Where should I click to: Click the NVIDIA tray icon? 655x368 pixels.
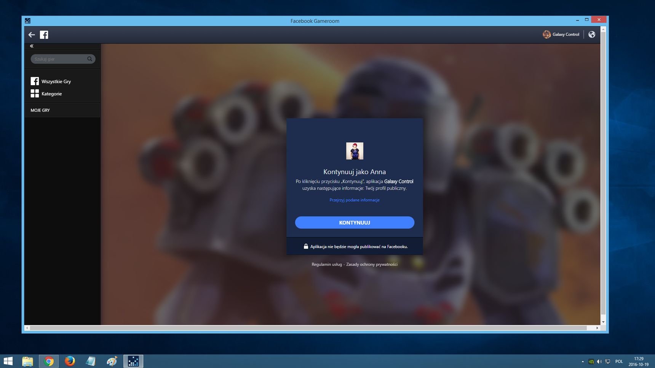click(591, 362)
